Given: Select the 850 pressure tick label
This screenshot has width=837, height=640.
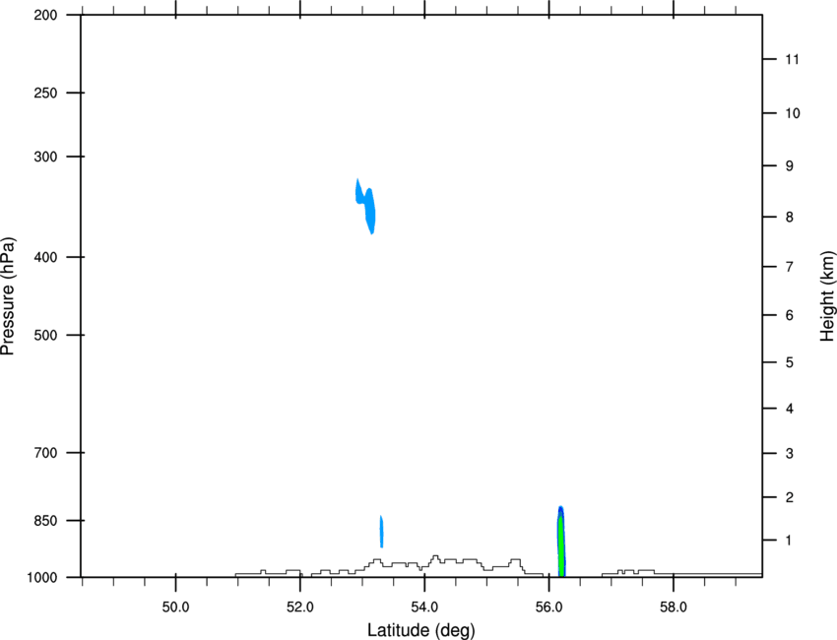Looking at the screenshot, I should 45,521.
